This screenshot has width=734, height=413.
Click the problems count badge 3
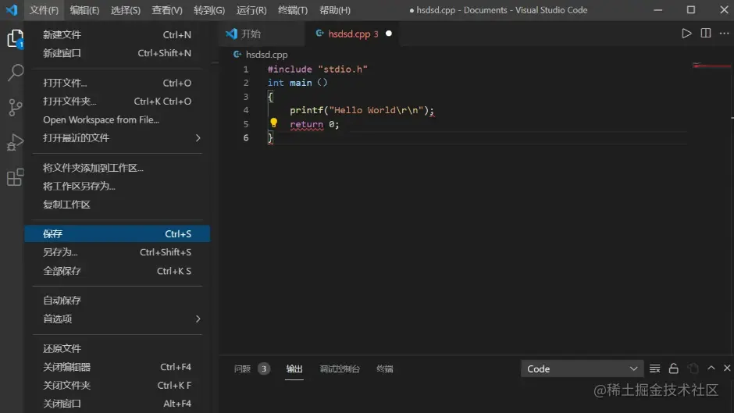click(x=264, y=368)
